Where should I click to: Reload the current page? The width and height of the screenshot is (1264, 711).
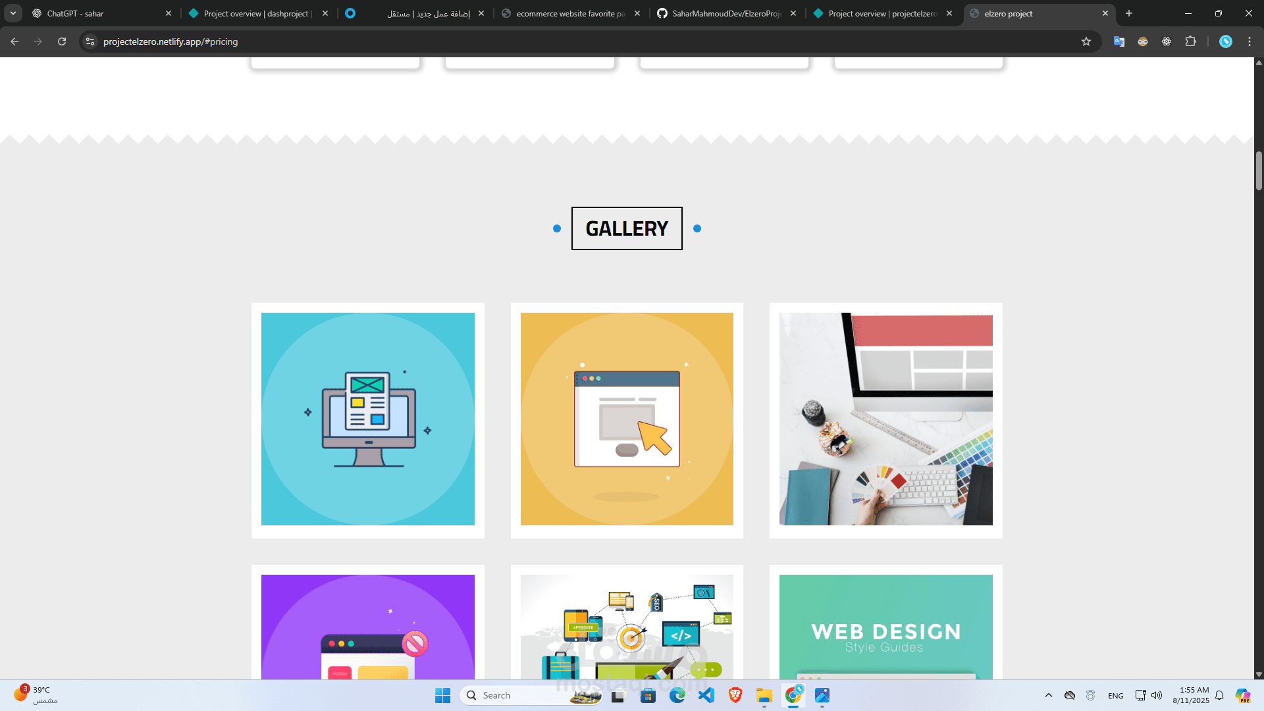tap(62, 41)
